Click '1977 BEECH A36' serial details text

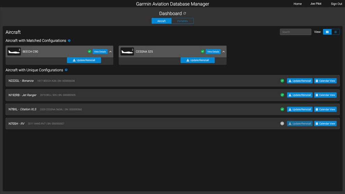tap(56, 81)
